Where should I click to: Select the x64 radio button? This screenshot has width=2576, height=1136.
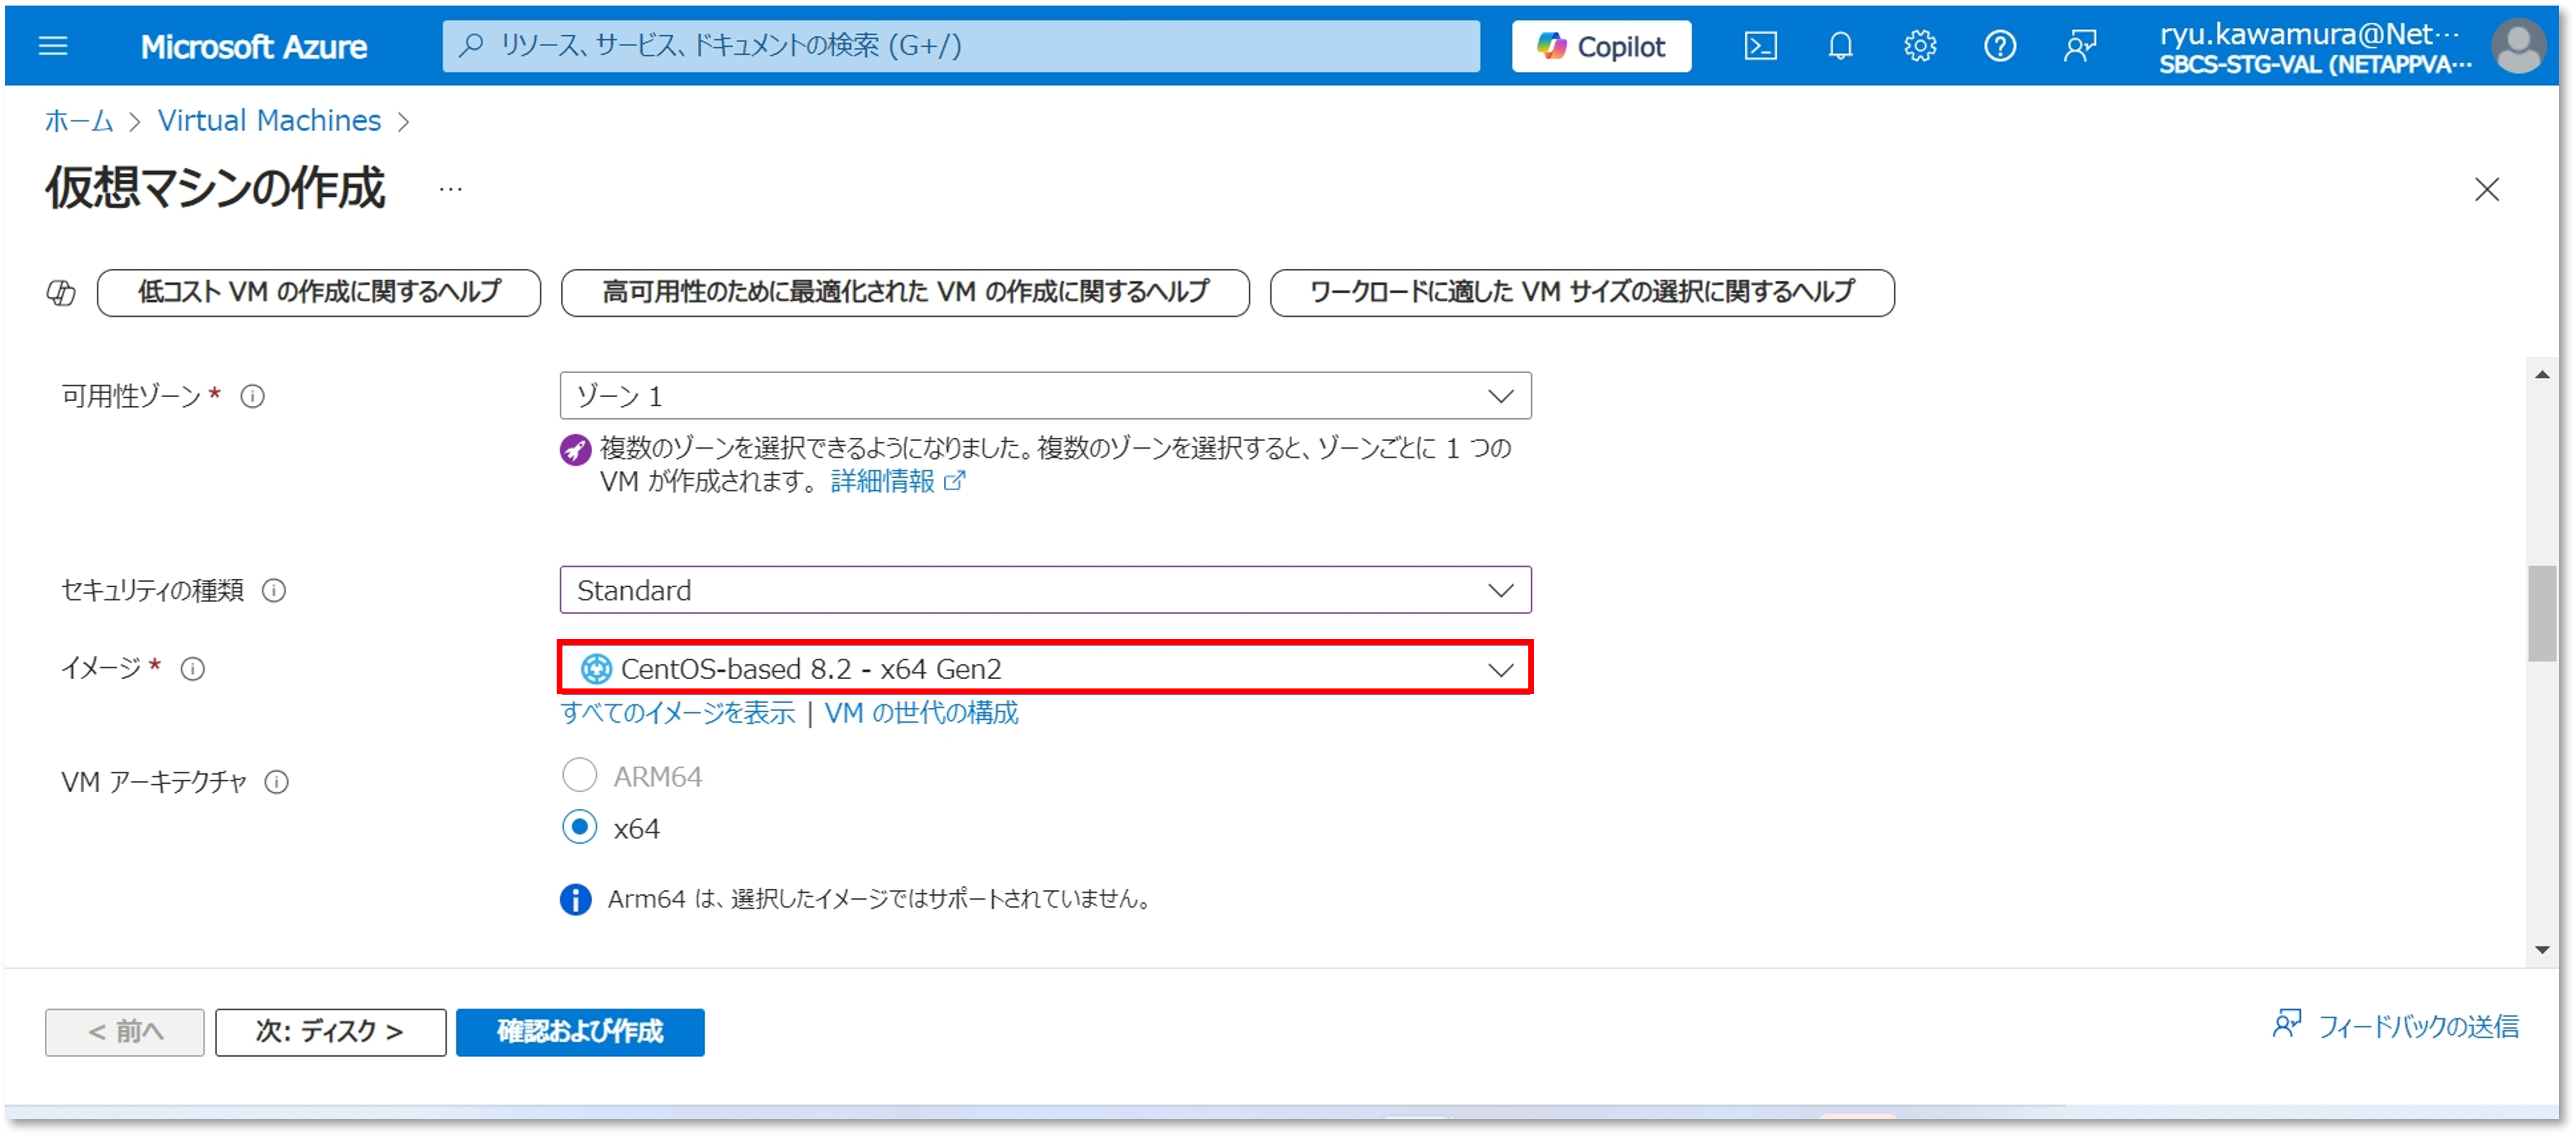pos(580,827)
